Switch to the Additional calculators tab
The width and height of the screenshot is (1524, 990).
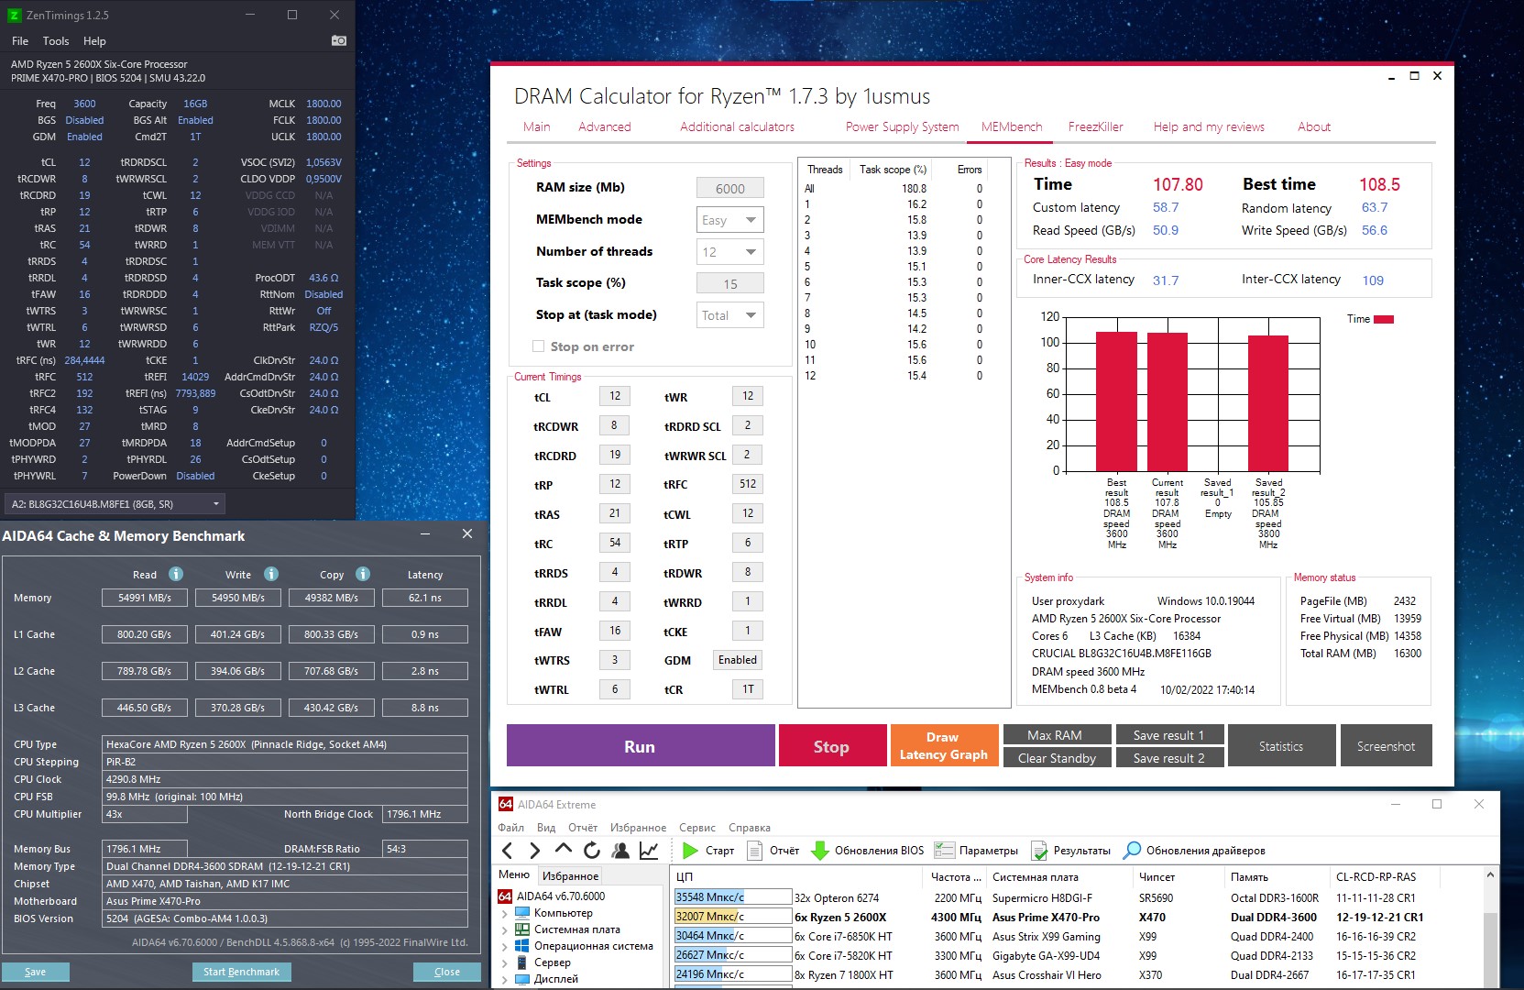[x=738, y=126]
